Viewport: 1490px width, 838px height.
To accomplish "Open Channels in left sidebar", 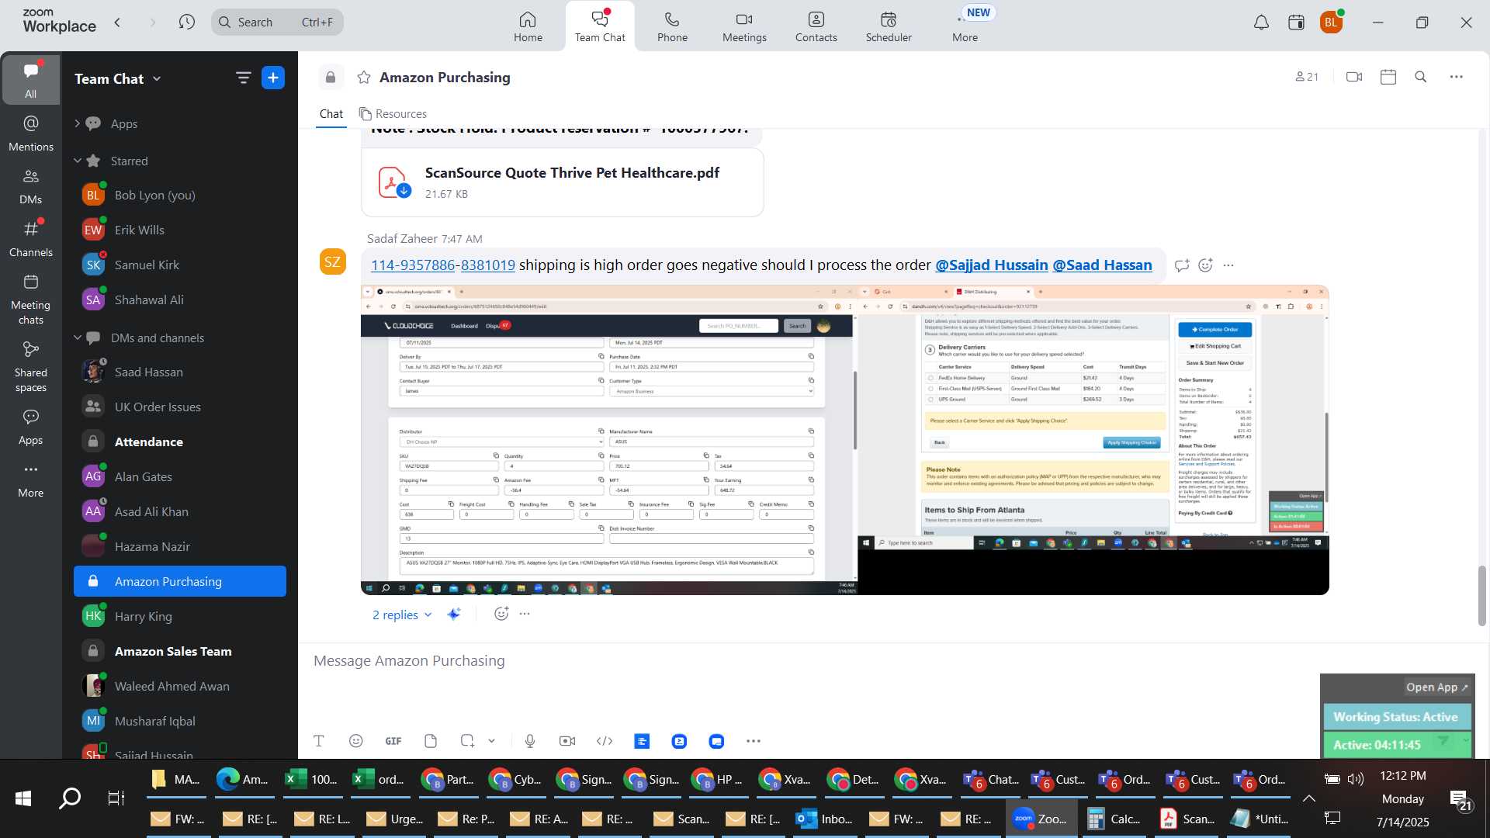I will tap(30, 238).
